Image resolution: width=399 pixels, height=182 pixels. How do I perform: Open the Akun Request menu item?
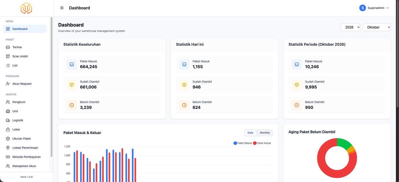tap(25, 84)
